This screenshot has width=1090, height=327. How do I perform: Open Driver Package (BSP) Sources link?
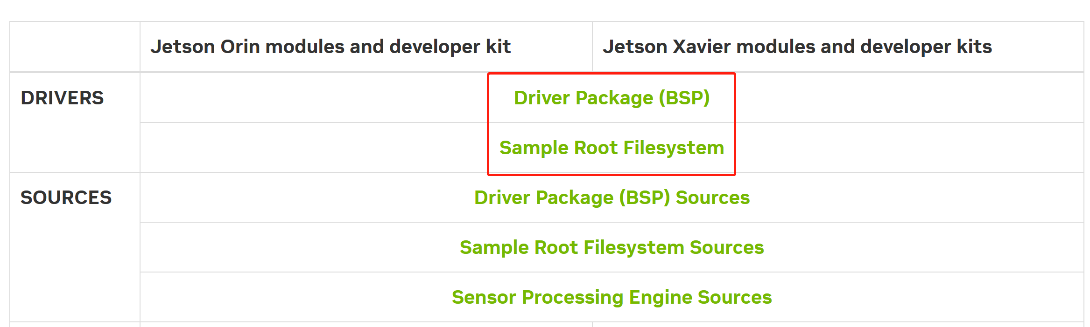coord(612,198)
